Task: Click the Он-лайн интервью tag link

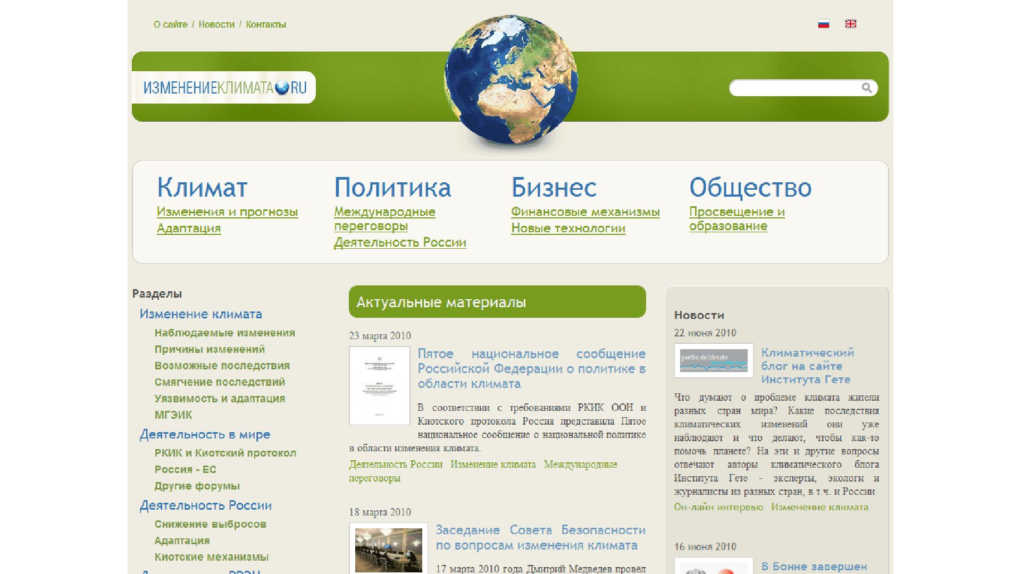Action: [718, 507]
